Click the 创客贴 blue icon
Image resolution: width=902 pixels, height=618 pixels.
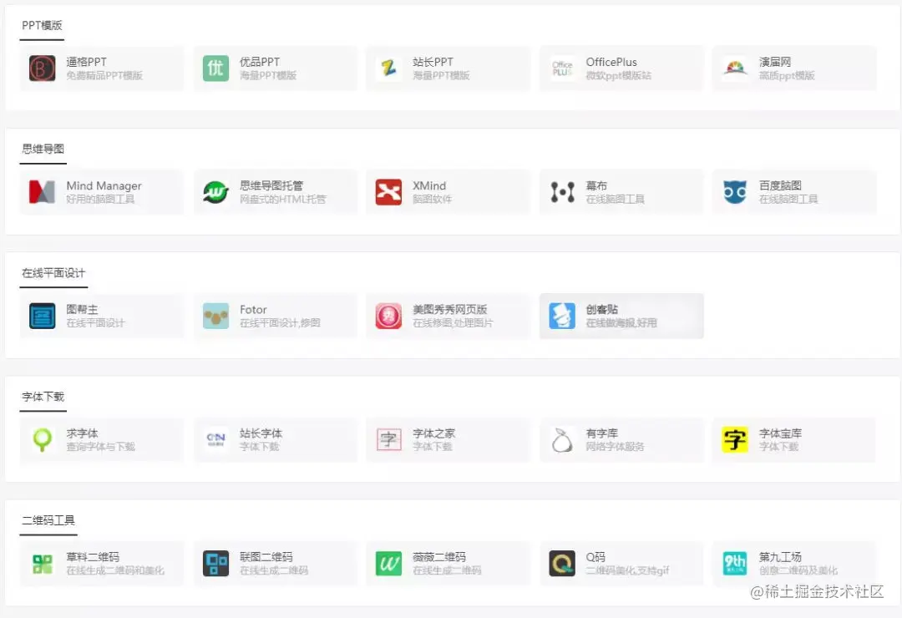pos(562,316)
